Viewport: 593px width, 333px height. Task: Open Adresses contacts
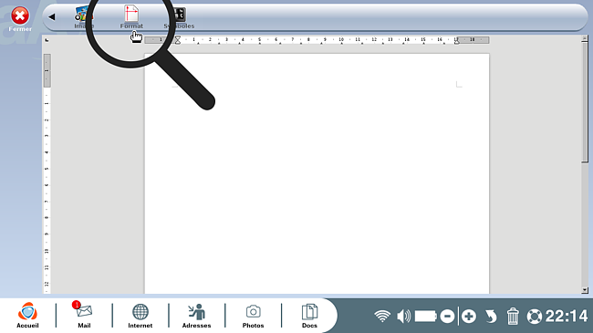(196, 315)
